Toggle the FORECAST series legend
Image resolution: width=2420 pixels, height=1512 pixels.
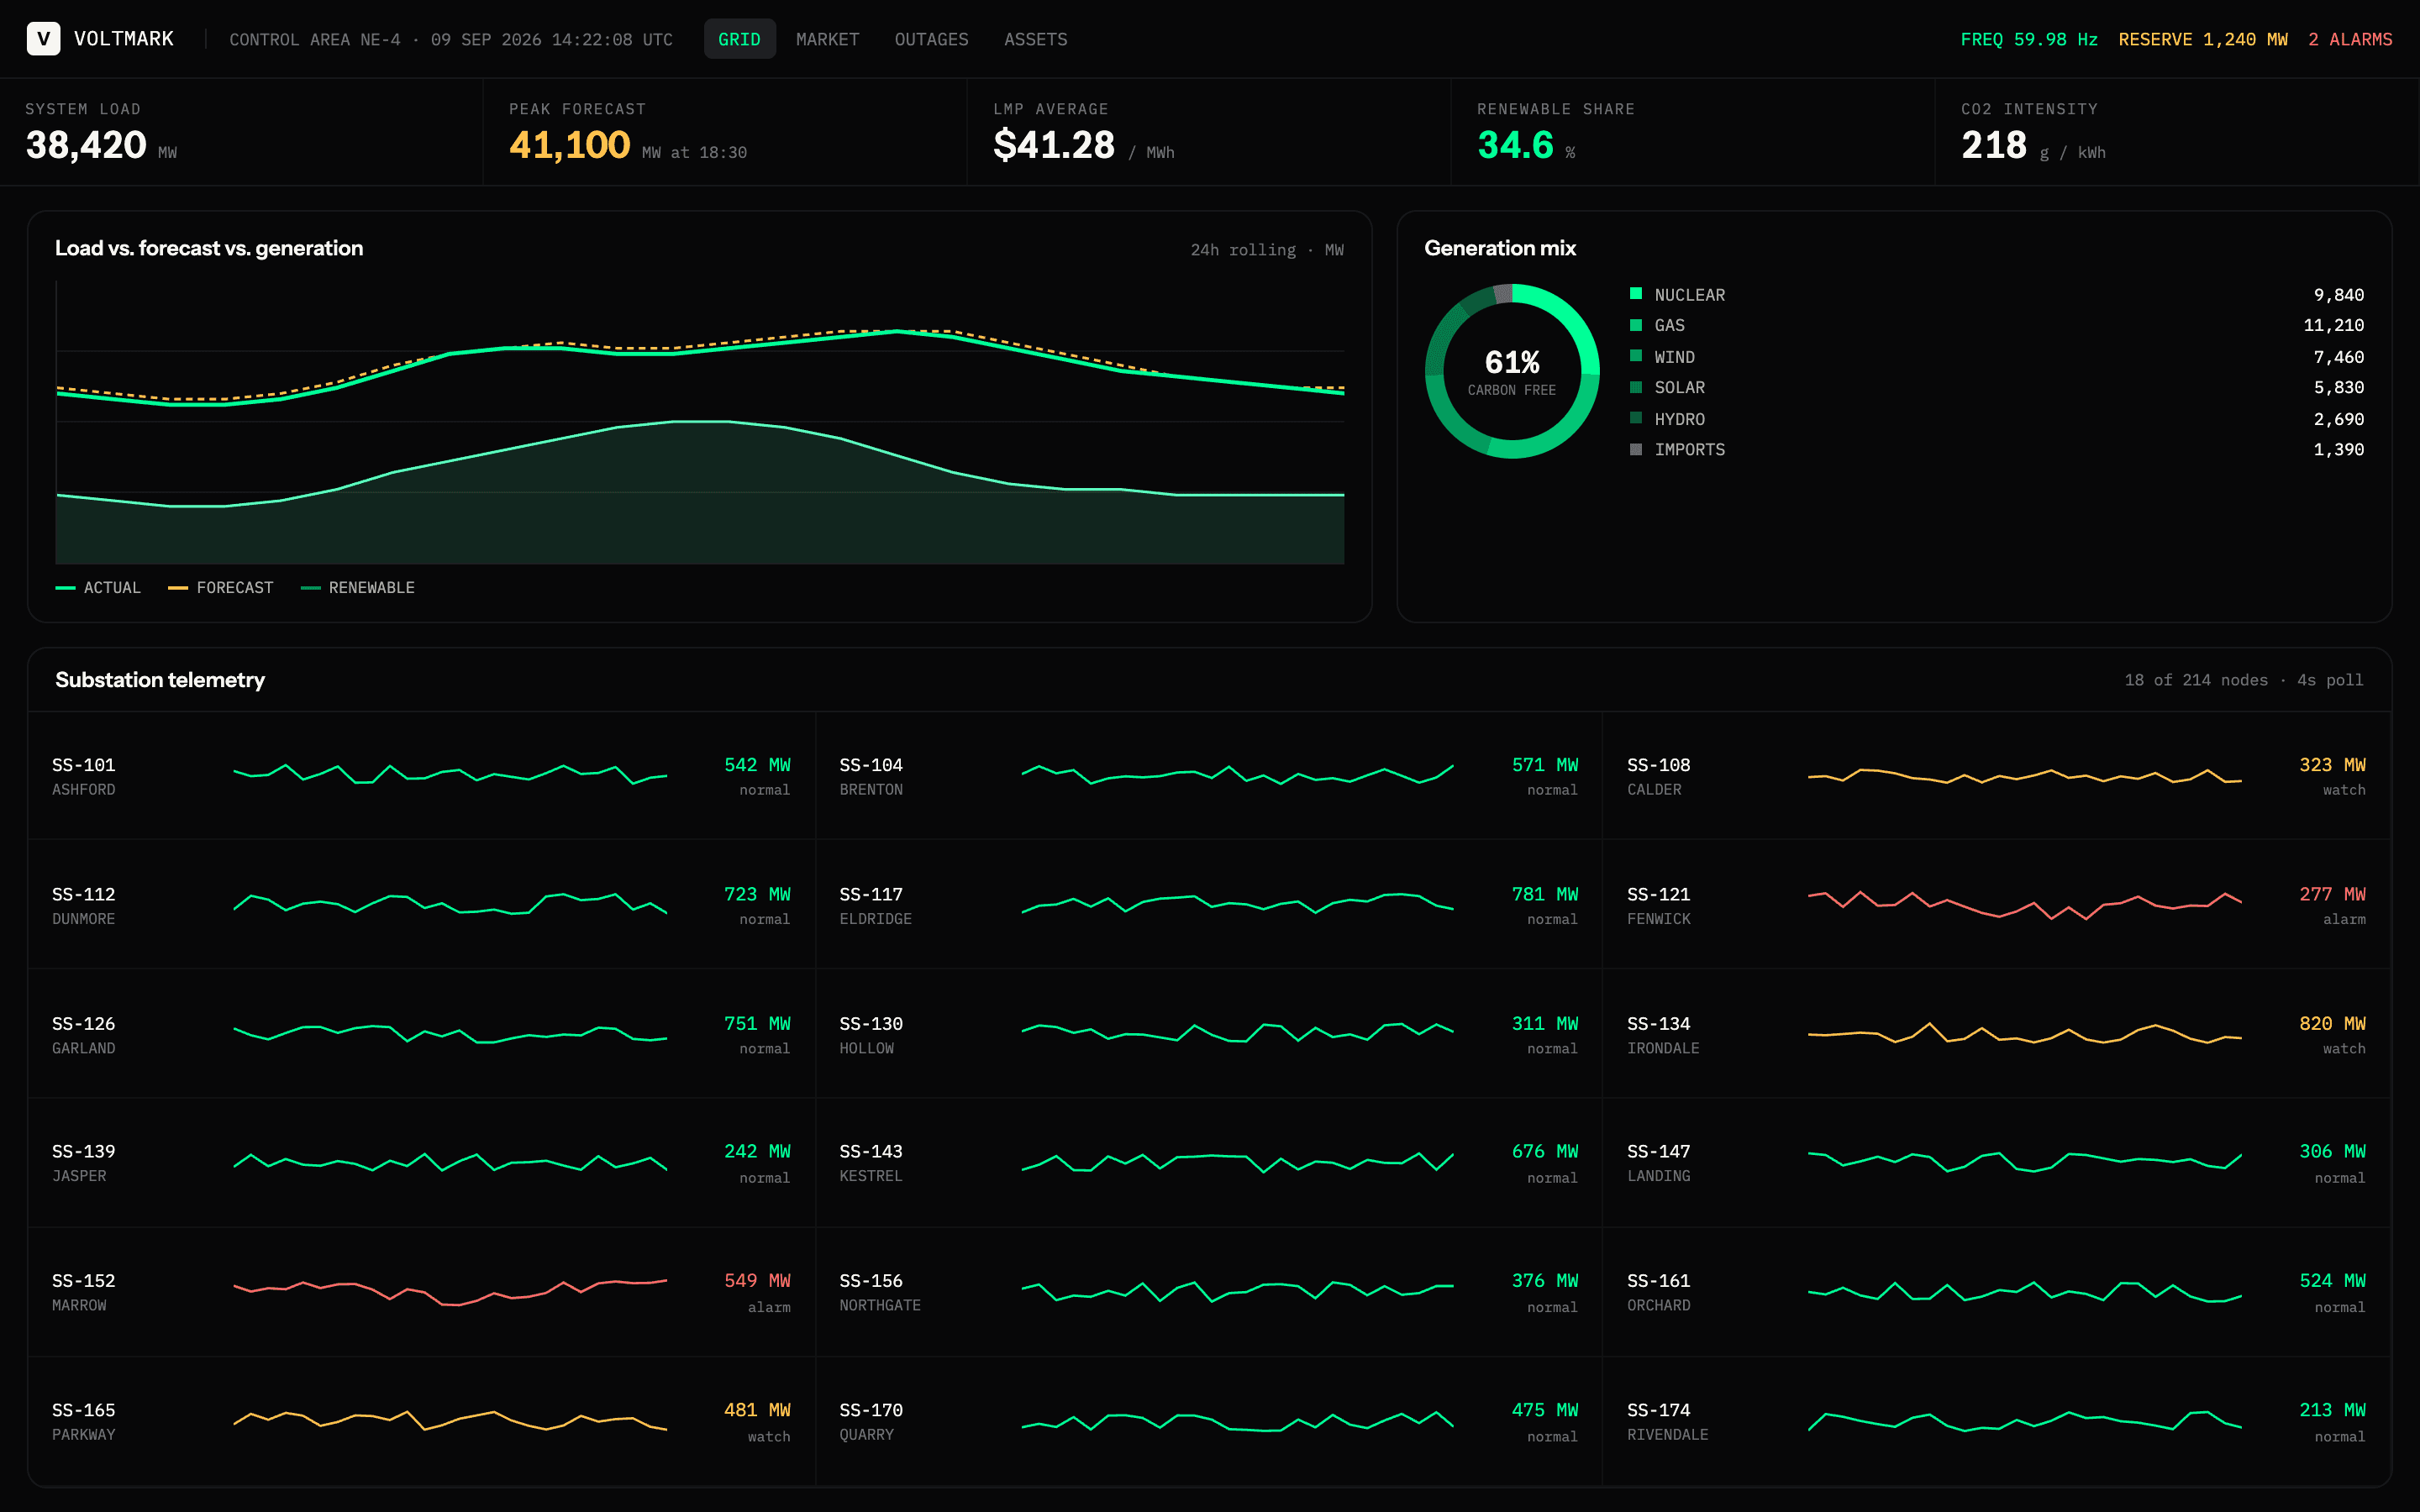220,587
